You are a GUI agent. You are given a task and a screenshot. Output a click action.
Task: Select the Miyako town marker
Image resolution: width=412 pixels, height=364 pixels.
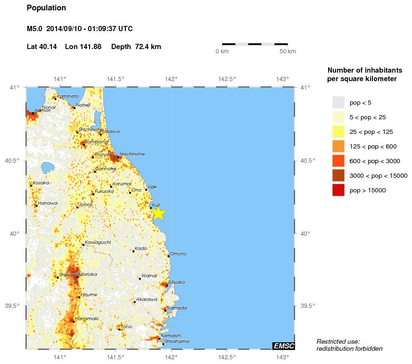pyautogui.click(x=166, y=286)
